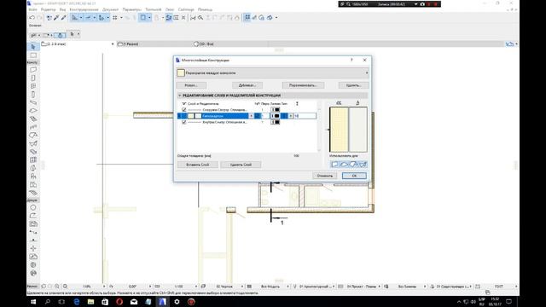Toggle 'use with' Roof button
This screenshot has width=546, height=307.
353,165
